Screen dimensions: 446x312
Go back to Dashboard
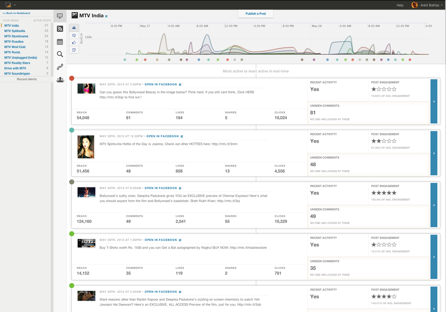click(x=16, y=13)
